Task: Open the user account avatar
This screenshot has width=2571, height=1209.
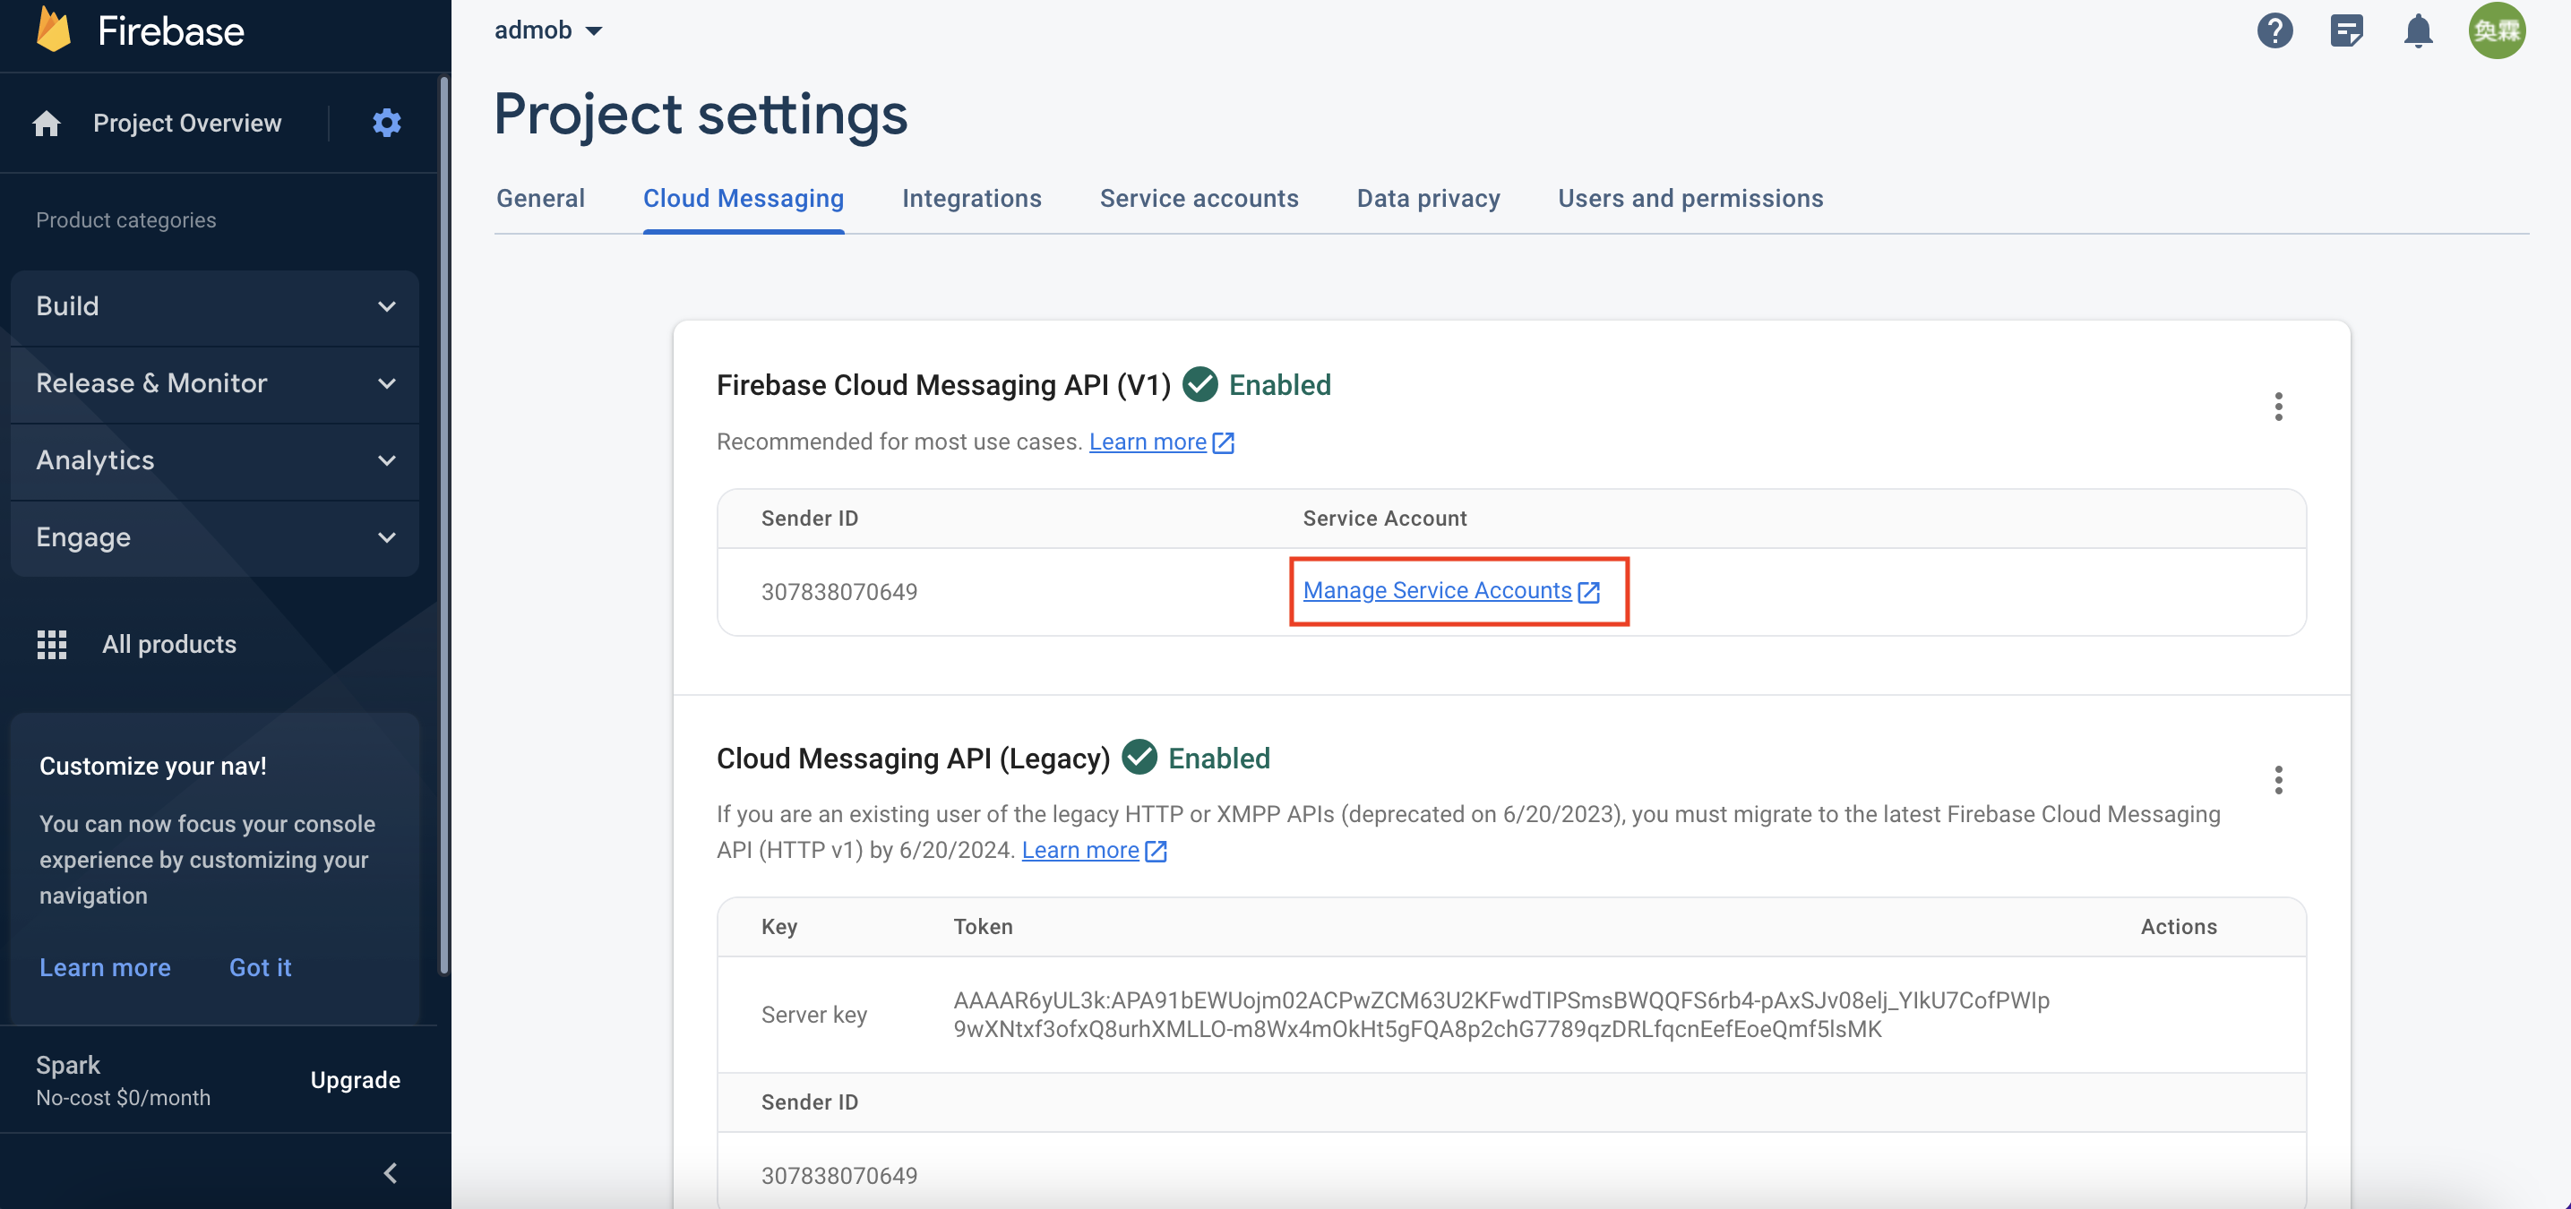Action: click(2496, 31)
